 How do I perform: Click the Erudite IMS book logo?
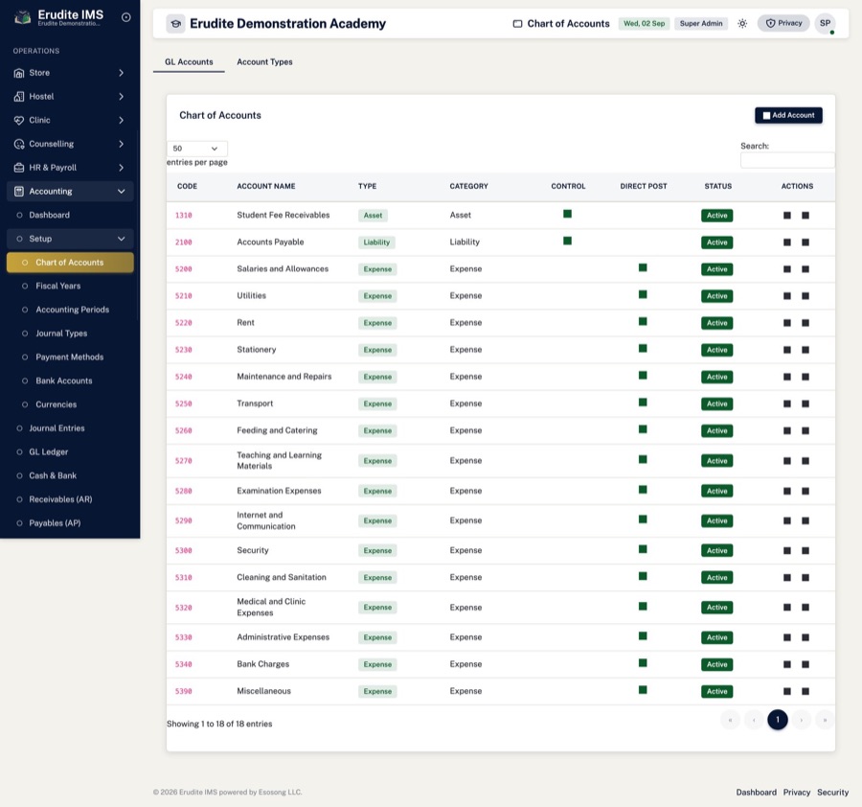pyautogui.click(x=23, y=17)
